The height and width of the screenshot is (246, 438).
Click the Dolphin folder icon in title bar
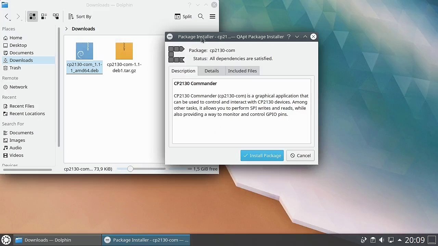tap(5, 5)
